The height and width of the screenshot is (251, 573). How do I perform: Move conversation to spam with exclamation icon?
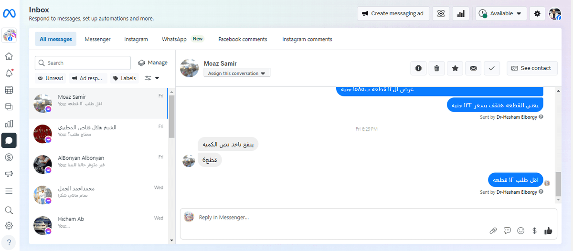419,68
